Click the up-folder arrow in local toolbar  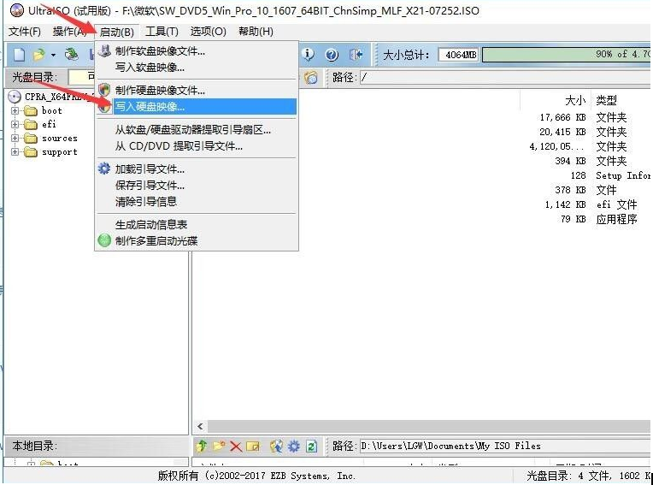pos(203,446)
